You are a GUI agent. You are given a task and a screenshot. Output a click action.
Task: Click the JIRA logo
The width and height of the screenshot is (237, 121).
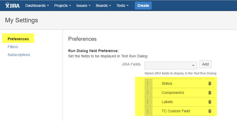coord(12,6)
